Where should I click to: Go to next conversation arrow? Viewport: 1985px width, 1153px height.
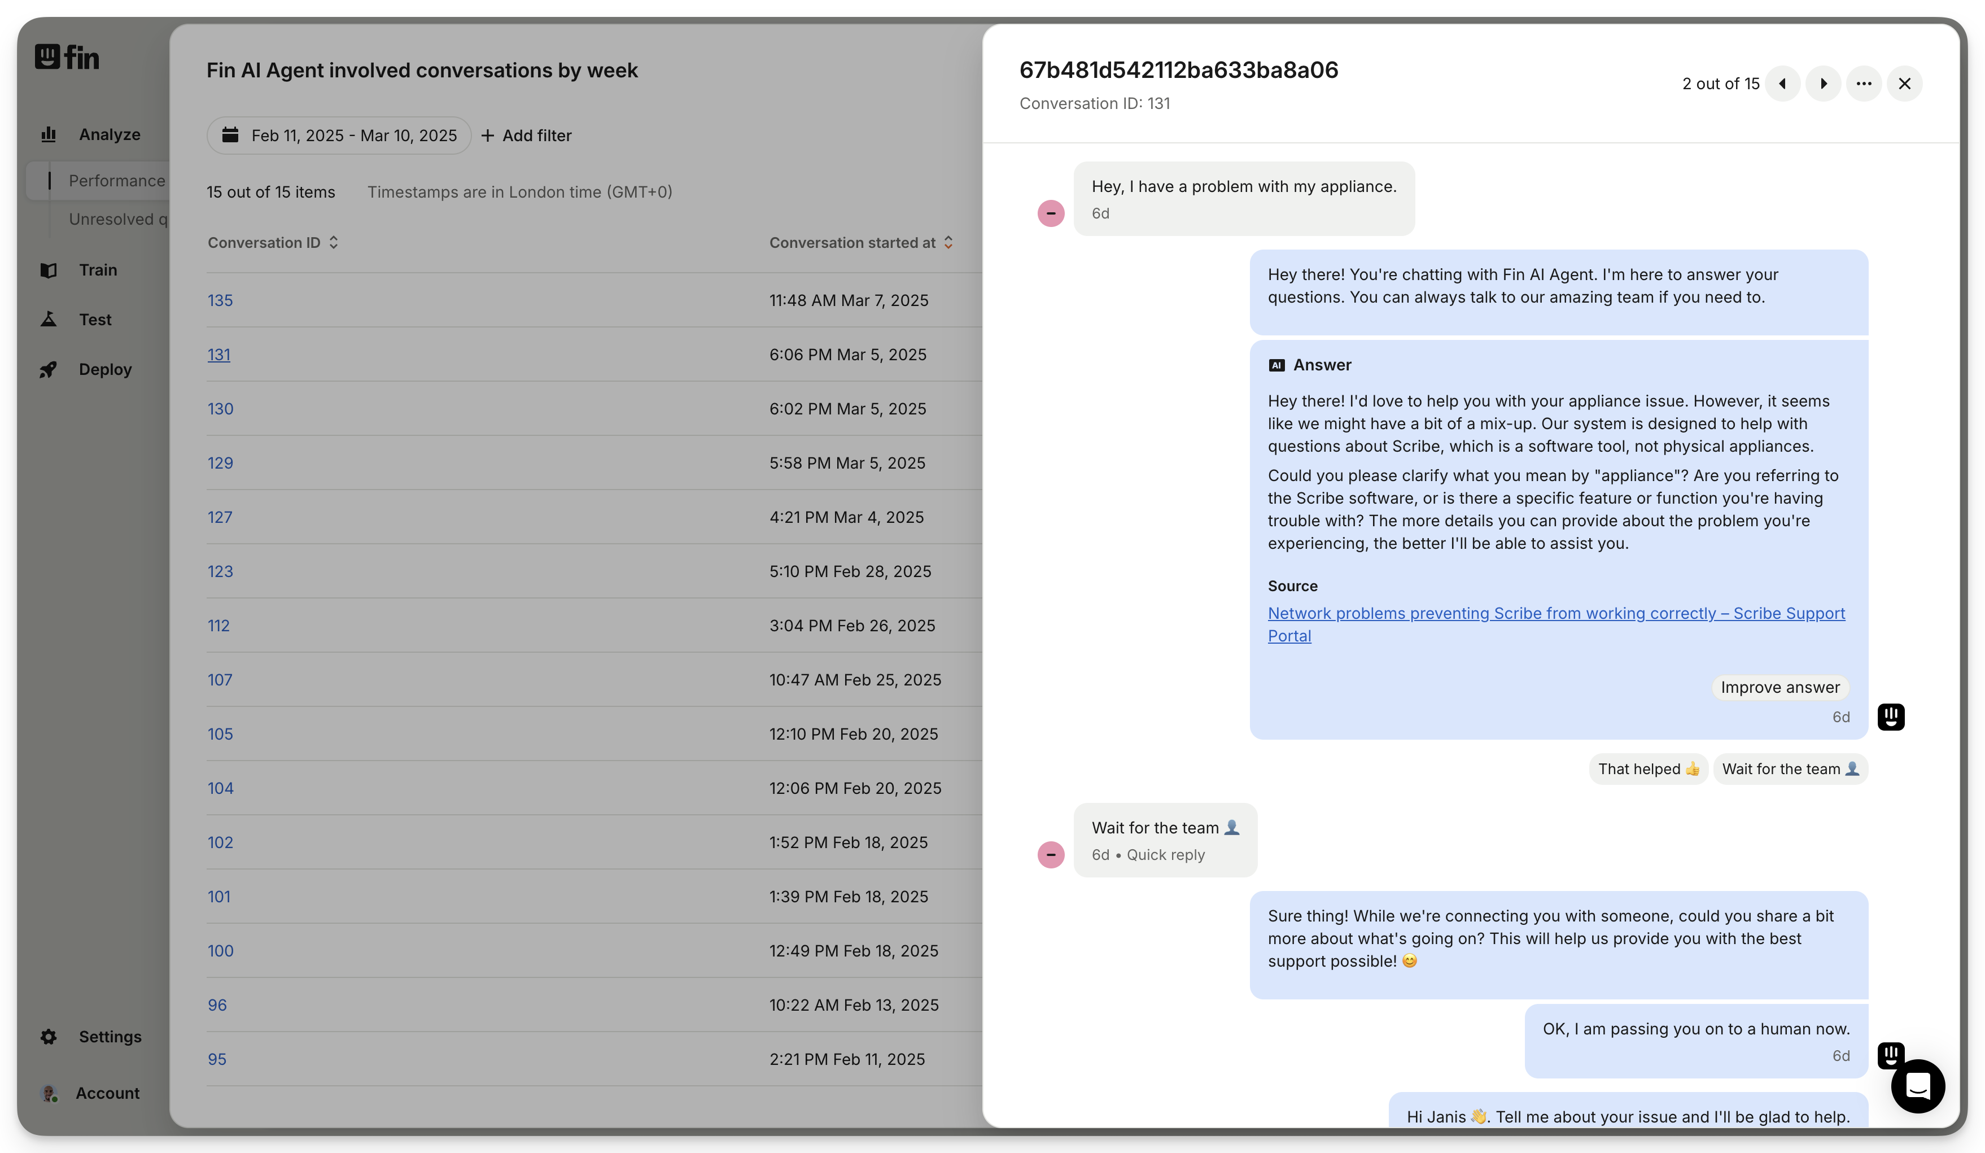pyautogui.click(x=1823, y=84)
